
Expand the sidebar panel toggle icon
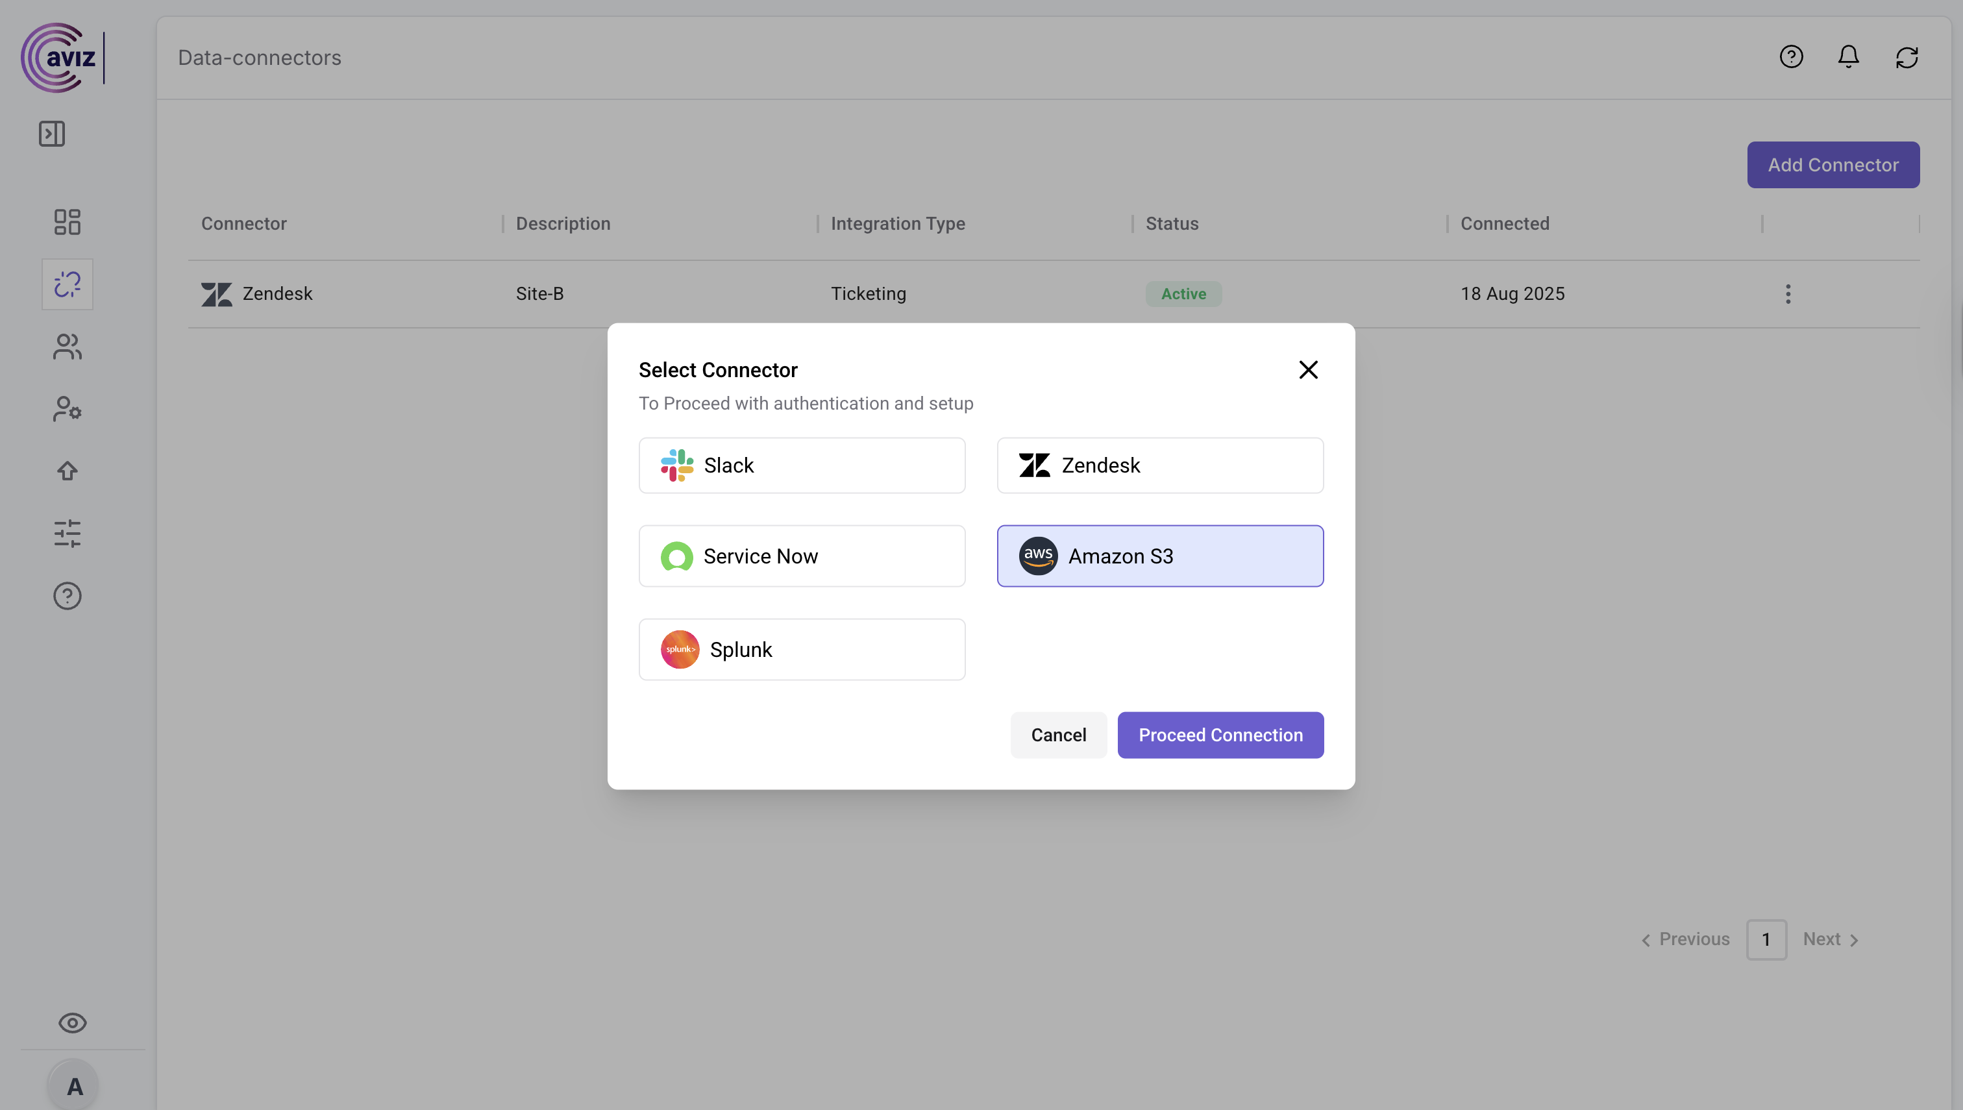tap(52, 134)
